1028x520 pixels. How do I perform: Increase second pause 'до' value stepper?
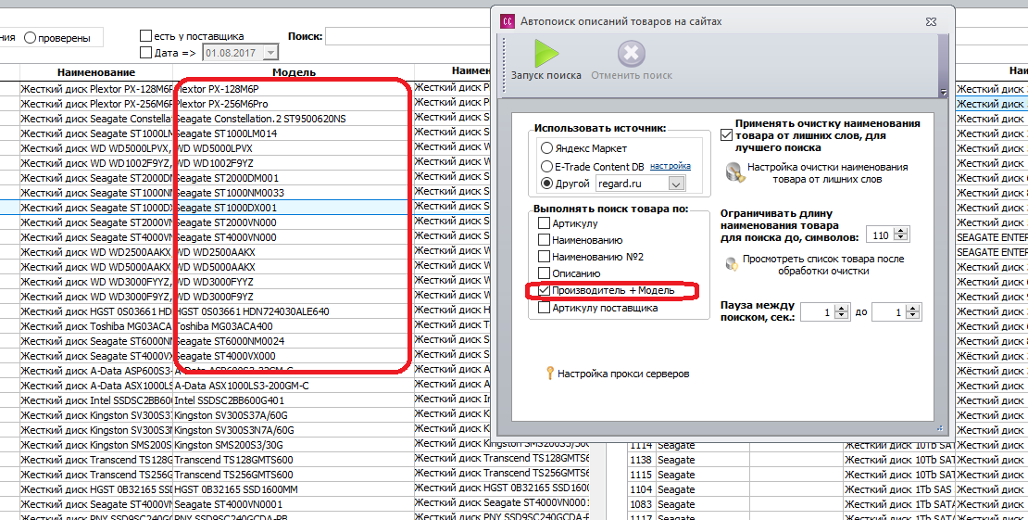(913, 310)
